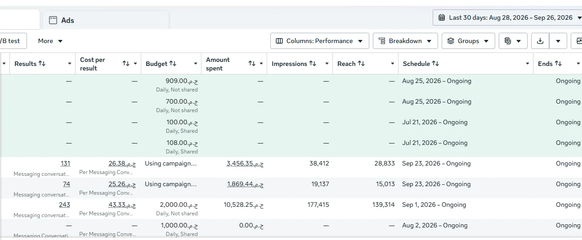Click the export download icon
This screenshot has width=582, height=240.
tap(540, 41)
